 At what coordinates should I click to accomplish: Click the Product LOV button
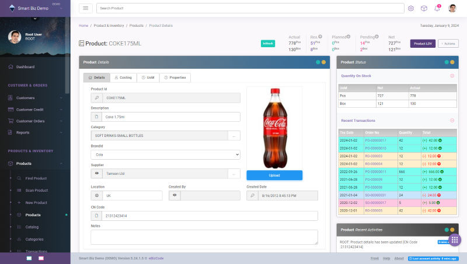coord(423,43)
